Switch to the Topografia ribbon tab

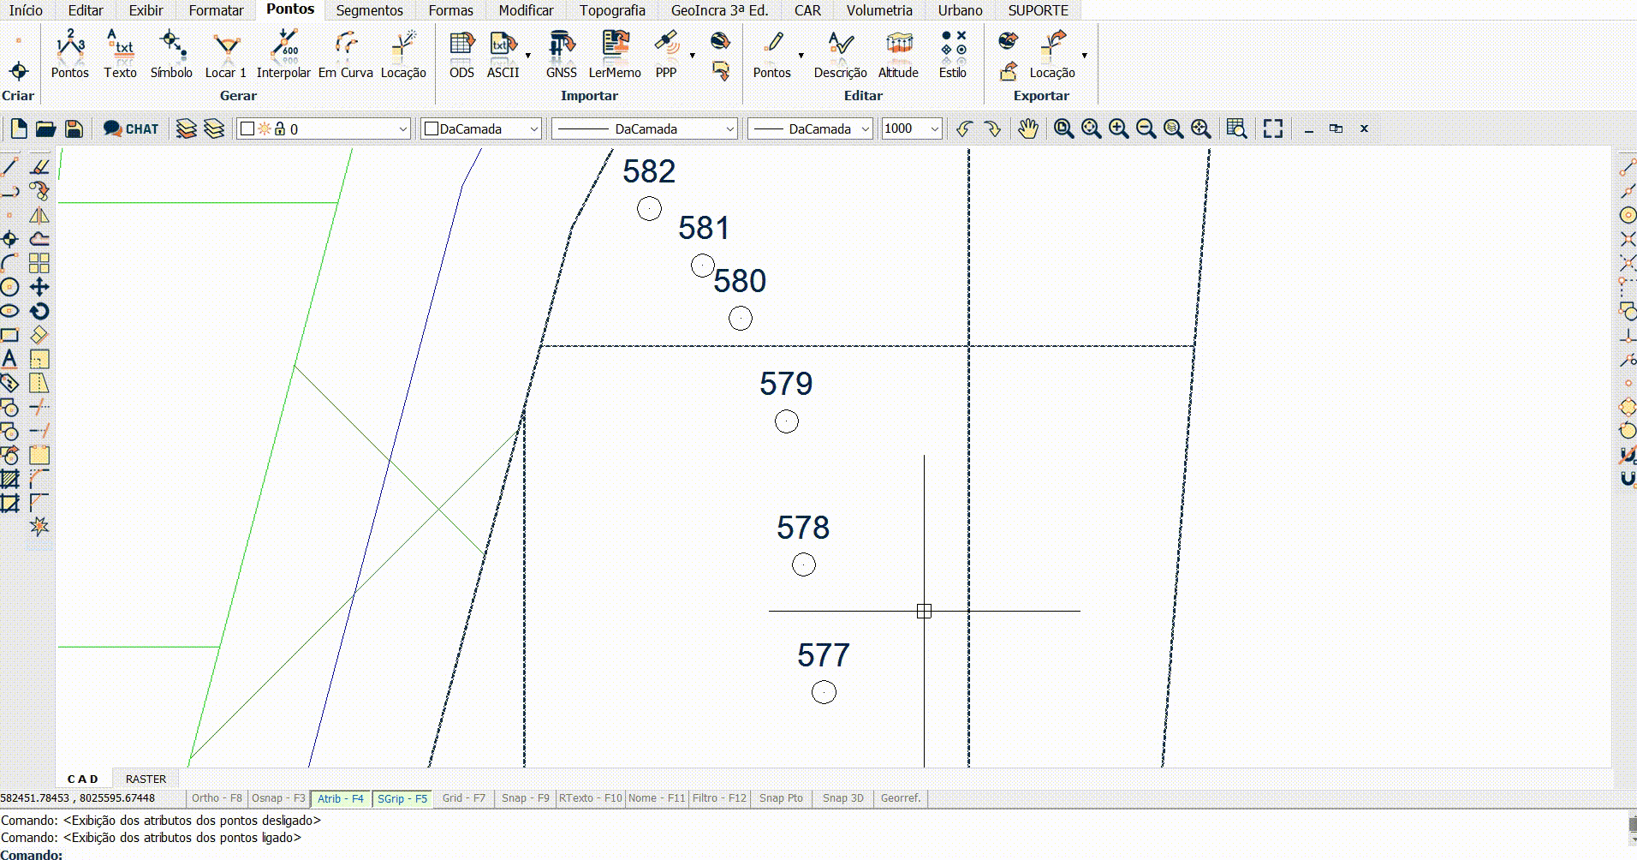click(611, 10)
